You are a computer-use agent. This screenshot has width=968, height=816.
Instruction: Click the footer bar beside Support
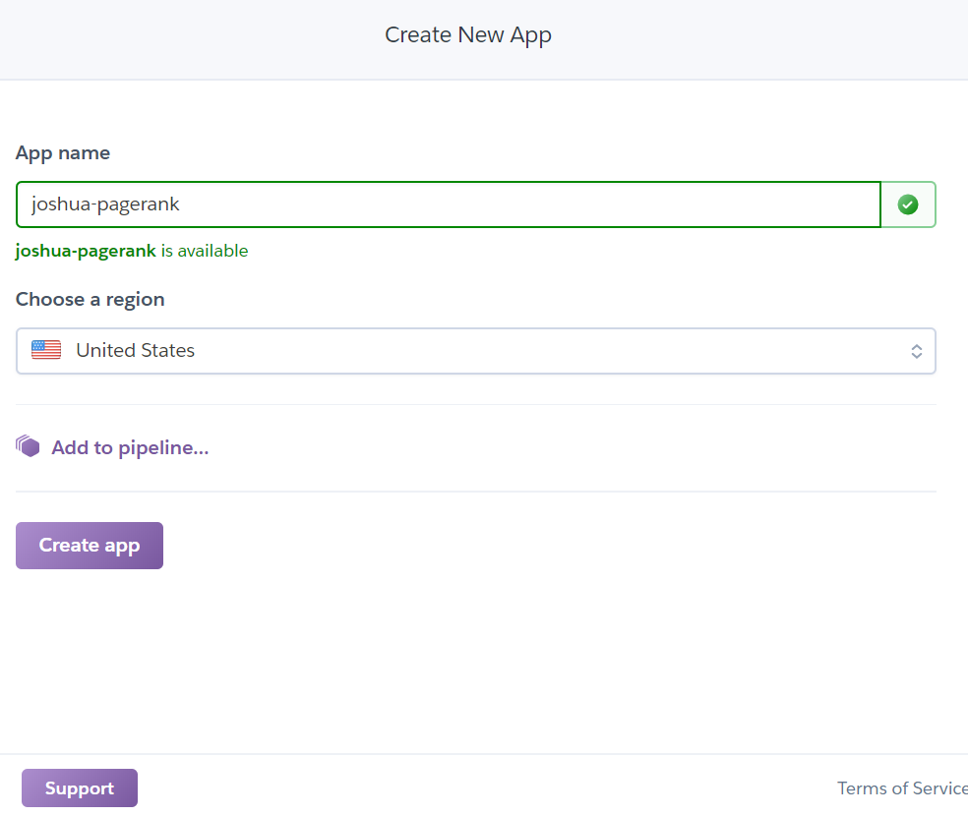(472, 787)
